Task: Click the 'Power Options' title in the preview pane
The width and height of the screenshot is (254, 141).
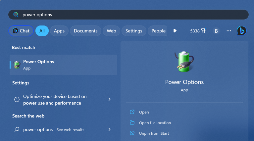Action: click(x=184, y=82)
